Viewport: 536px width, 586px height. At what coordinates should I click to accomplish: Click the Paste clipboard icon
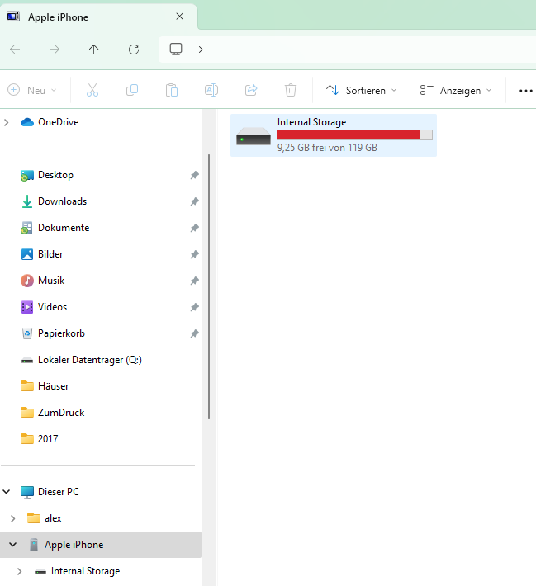(x=172, y=90)
